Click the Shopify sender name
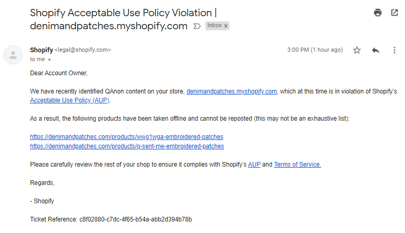The image size is (405, 233). point(41,50)
